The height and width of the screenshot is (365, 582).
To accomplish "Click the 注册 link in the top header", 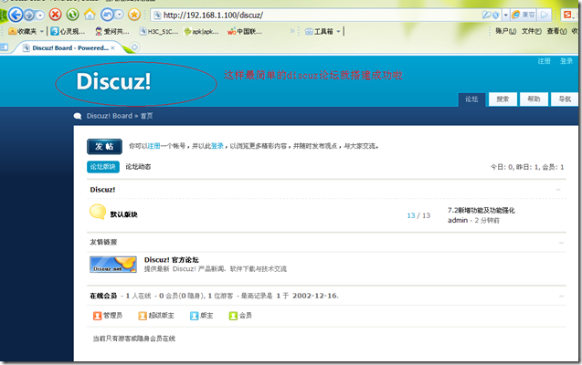I will pos(544,61).
